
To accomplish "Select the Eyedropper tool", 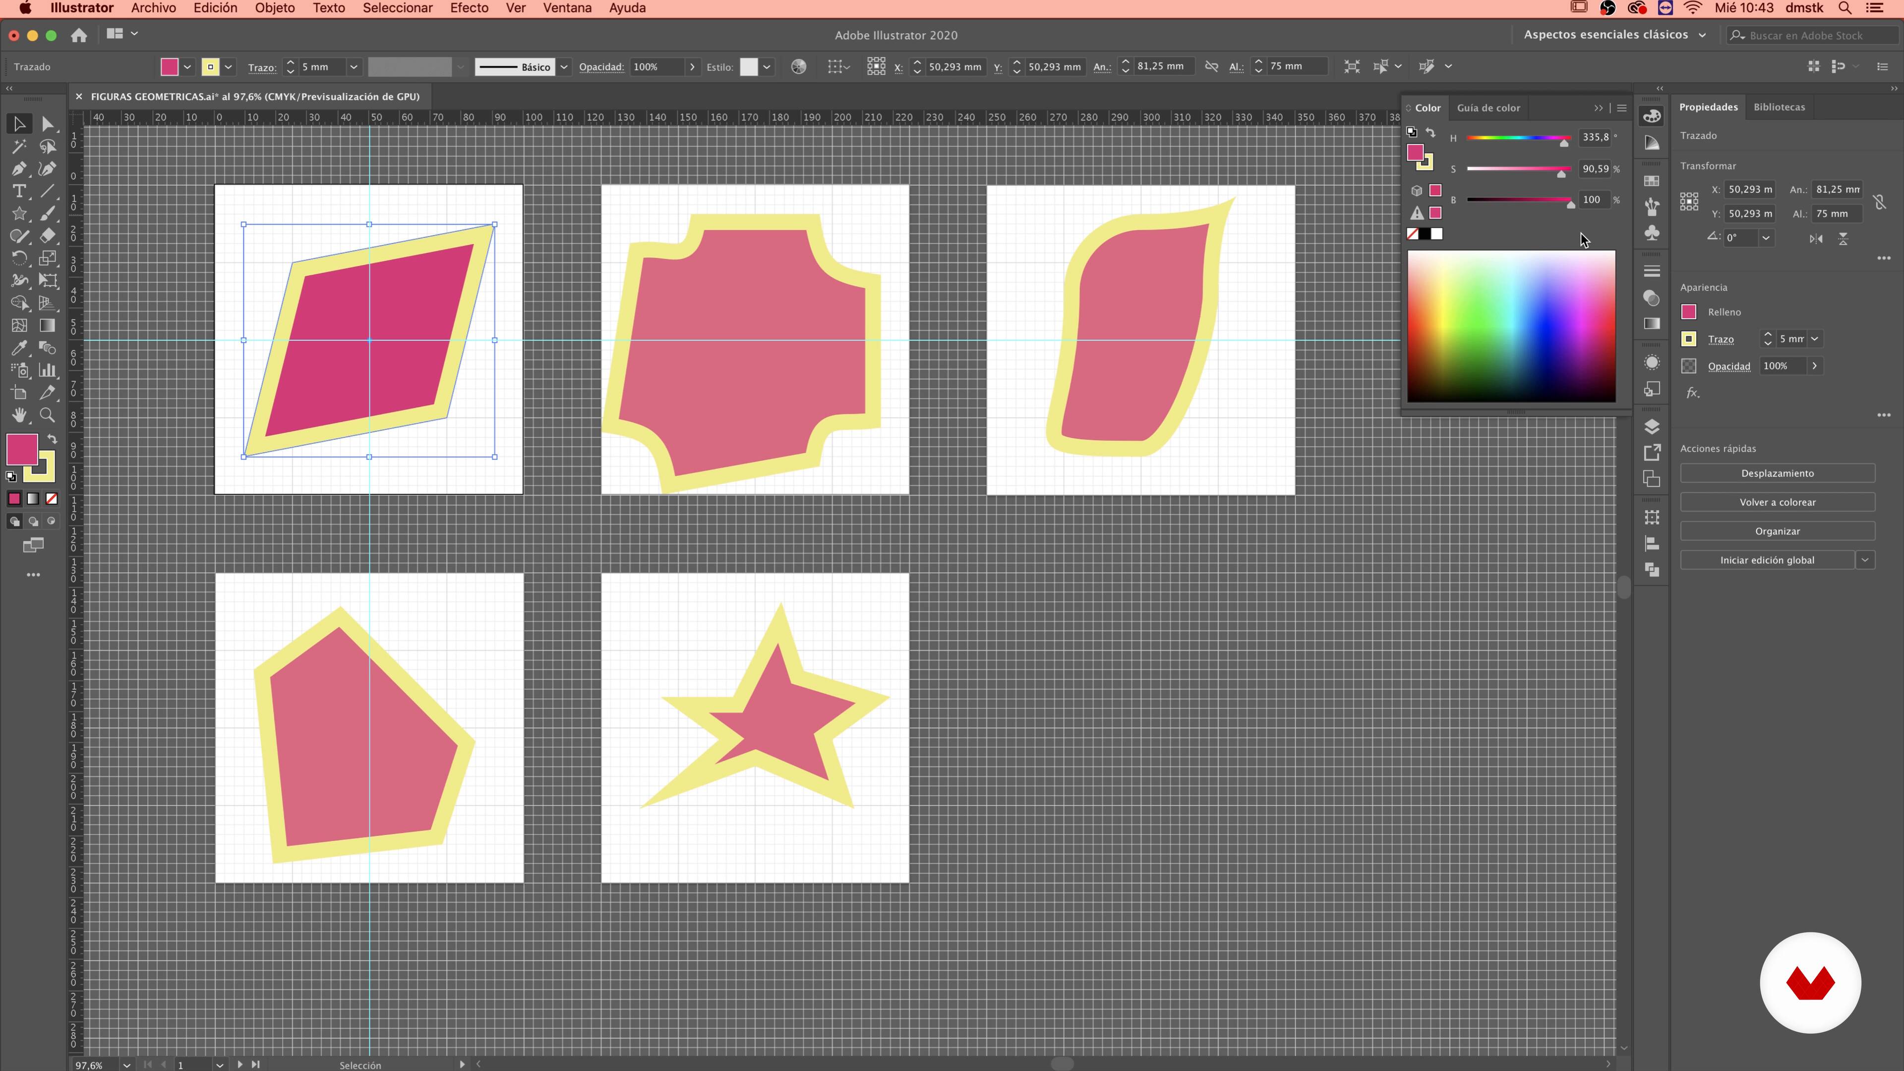I will 19,348.
